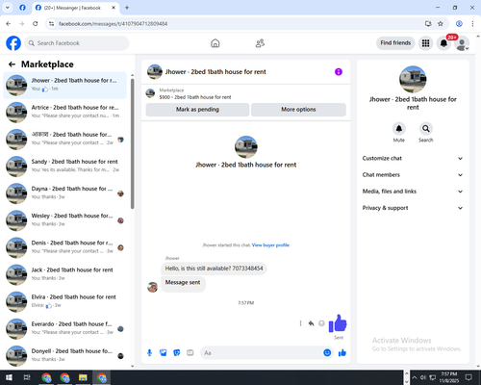Open Task View on taskbar
This screenshot has width=481, height=385.
pos(27,377)
